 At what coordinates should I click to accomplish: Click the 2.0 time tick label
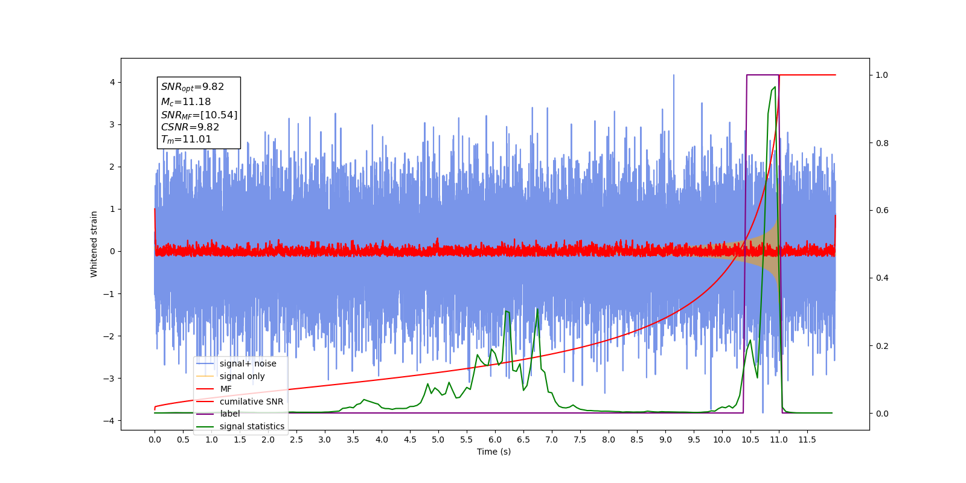pos(268,440)
